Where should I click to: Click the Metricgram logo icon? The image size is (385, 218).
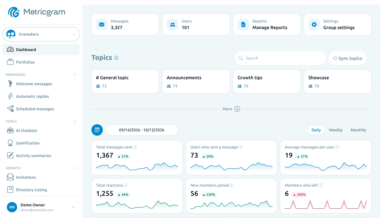tap(14, 12)
